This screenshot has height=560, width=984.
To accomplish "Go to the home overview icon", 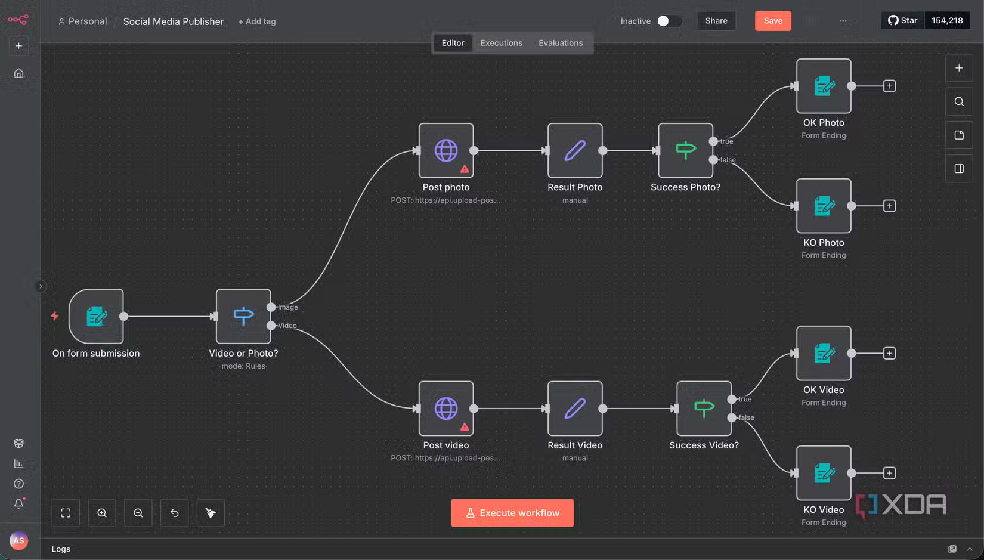I will coord(18,73).
